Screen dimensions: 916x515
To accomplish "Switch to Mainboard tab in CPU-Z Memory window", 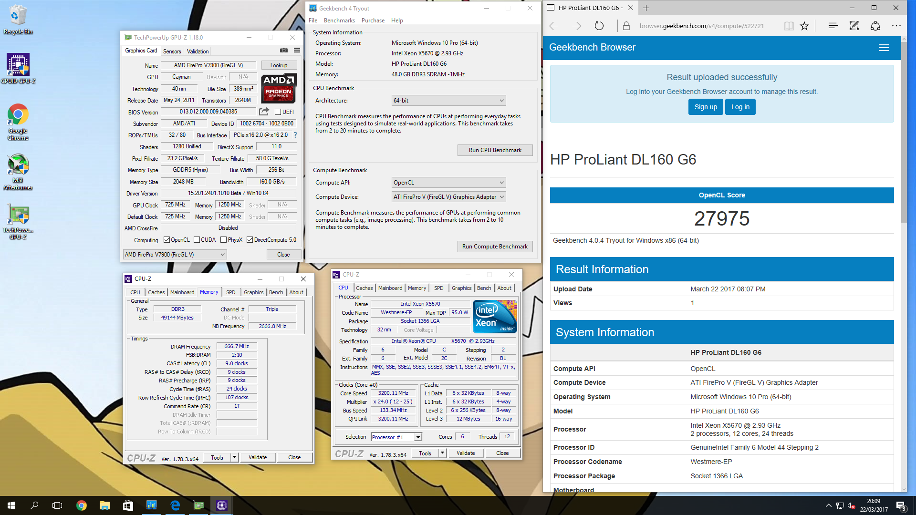I will (182, 292).
